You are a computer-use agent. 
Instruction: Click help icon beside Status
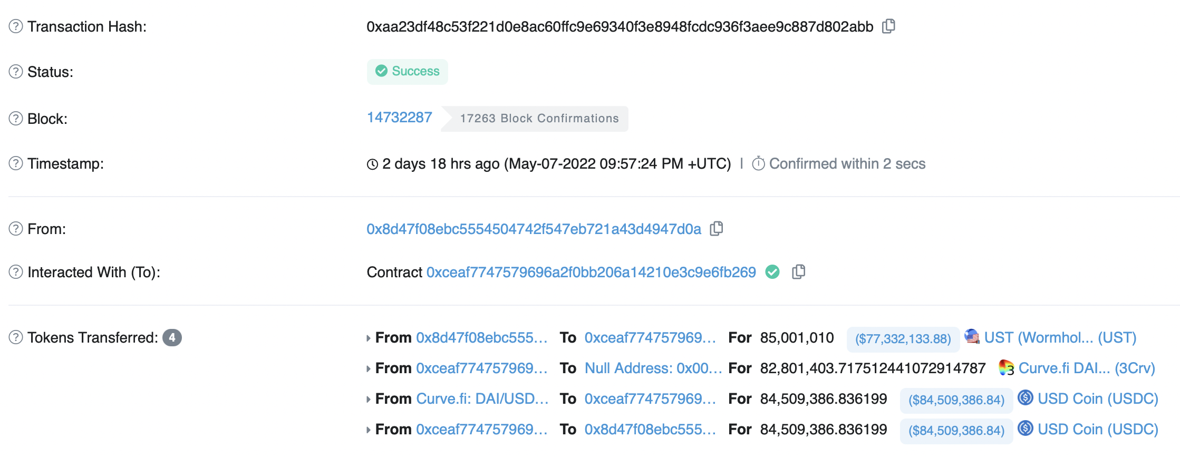tap(16, 71)
